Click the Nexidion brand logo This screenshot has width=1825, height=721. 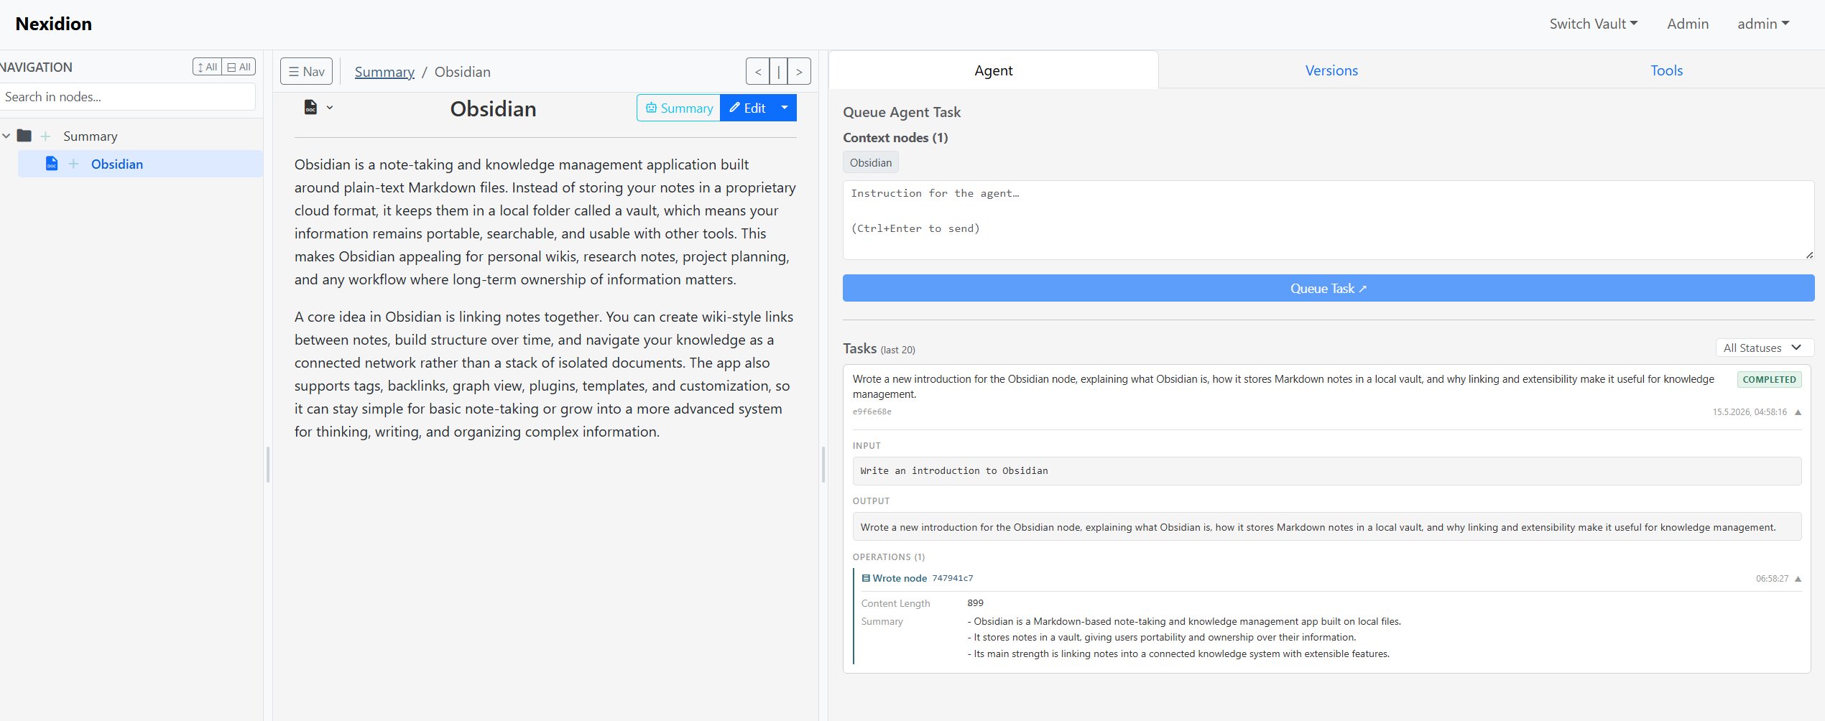pos(54,24)
